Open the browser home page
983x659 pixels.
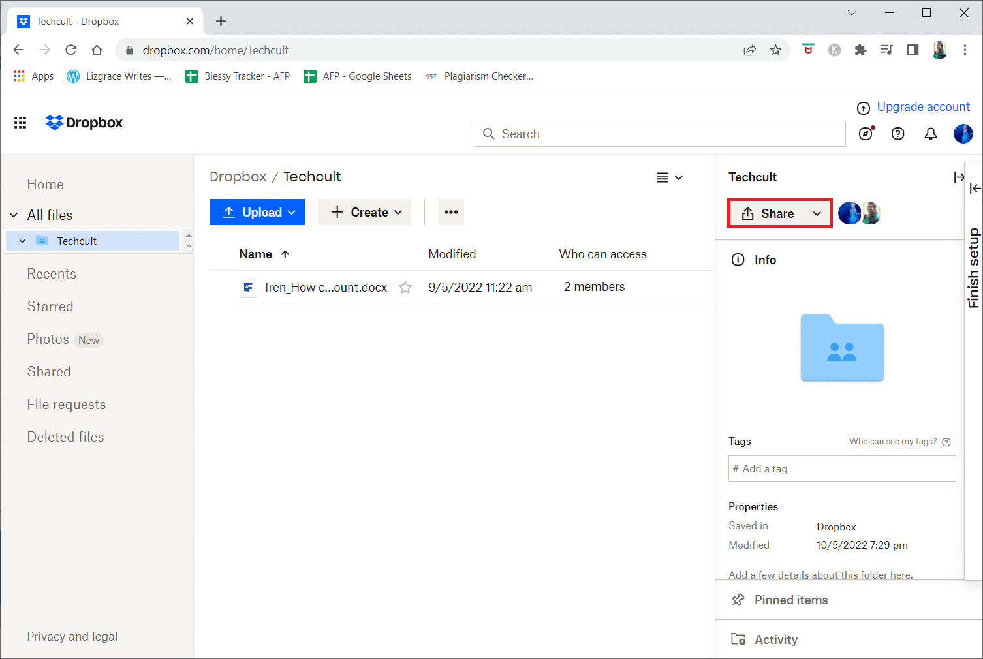pyautogui.click(x=97, y=50)
